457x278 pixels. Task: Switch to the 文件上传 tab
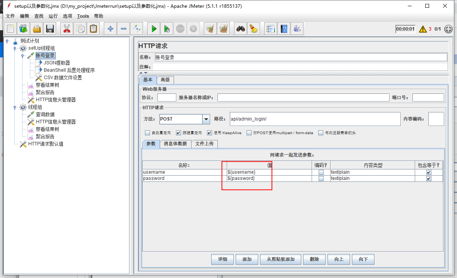pos(204,144)
